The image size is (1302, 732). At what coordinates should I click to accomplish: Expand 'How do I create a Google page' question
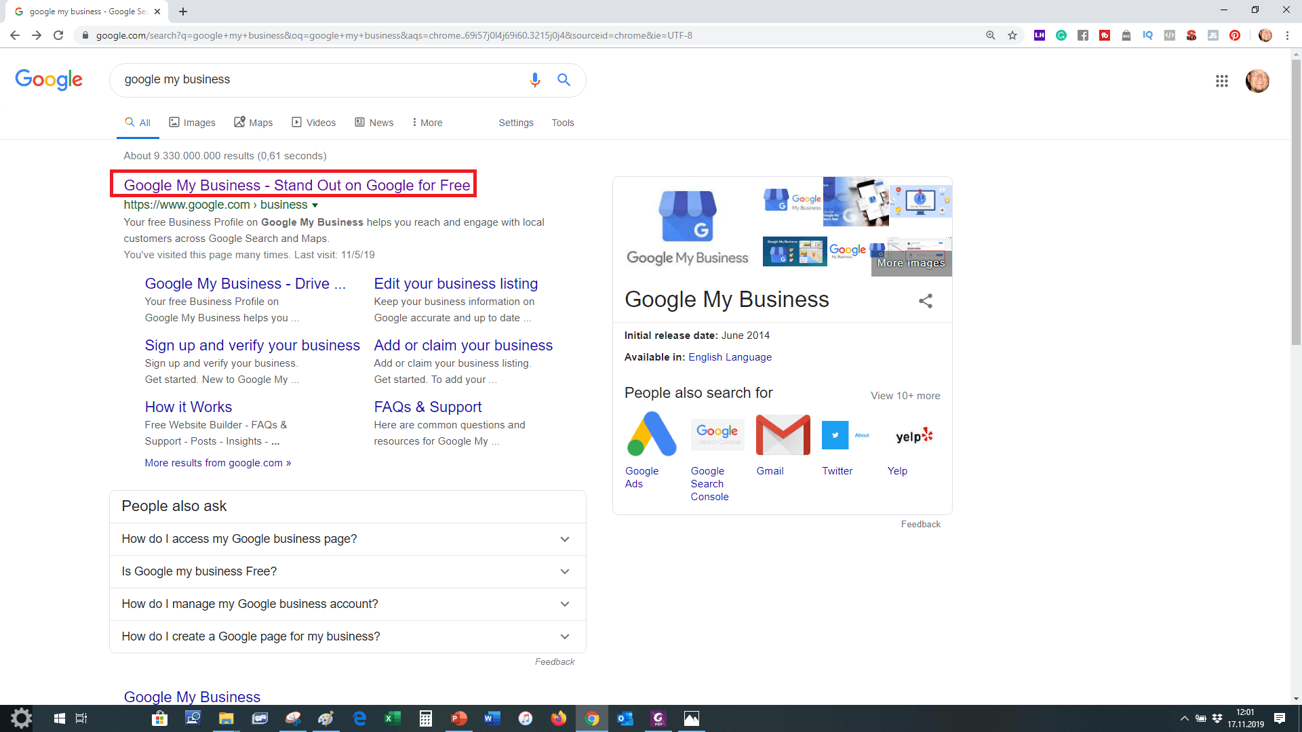[x=347, y=636]
